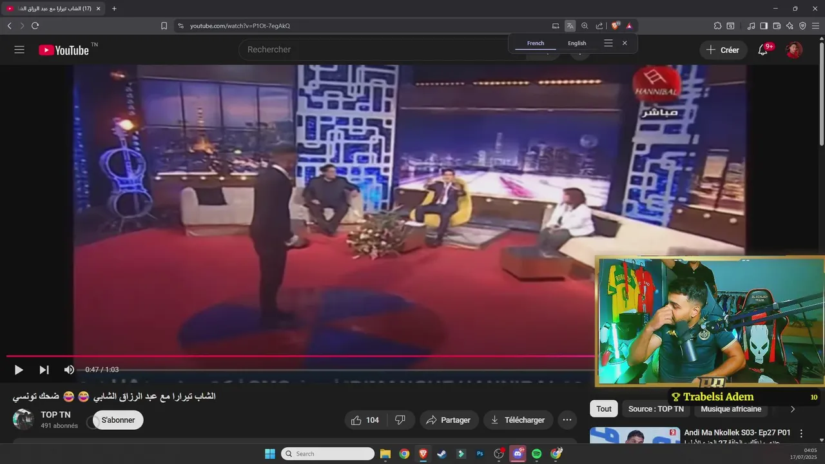Reload the page
Screen dimensions: 825x464
(x=35, y=26)
